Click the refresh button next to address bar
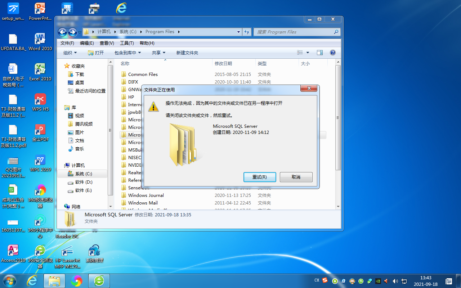The height and width of the screenshot is (288, 461). pos(246,32)
